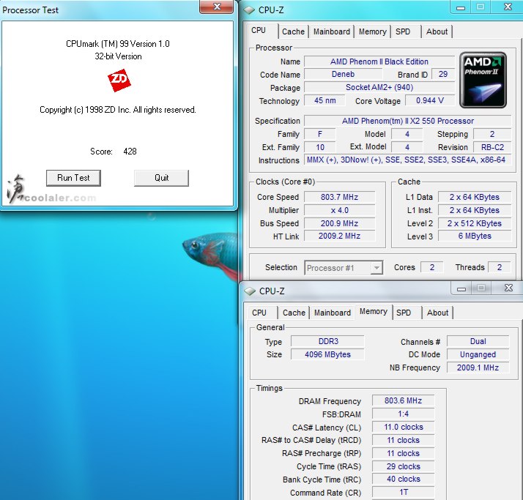This screenshot has width=523, height=500.
Task: Click DRAM Frequency value 803.6 MHz
Action: coord(404,400)
